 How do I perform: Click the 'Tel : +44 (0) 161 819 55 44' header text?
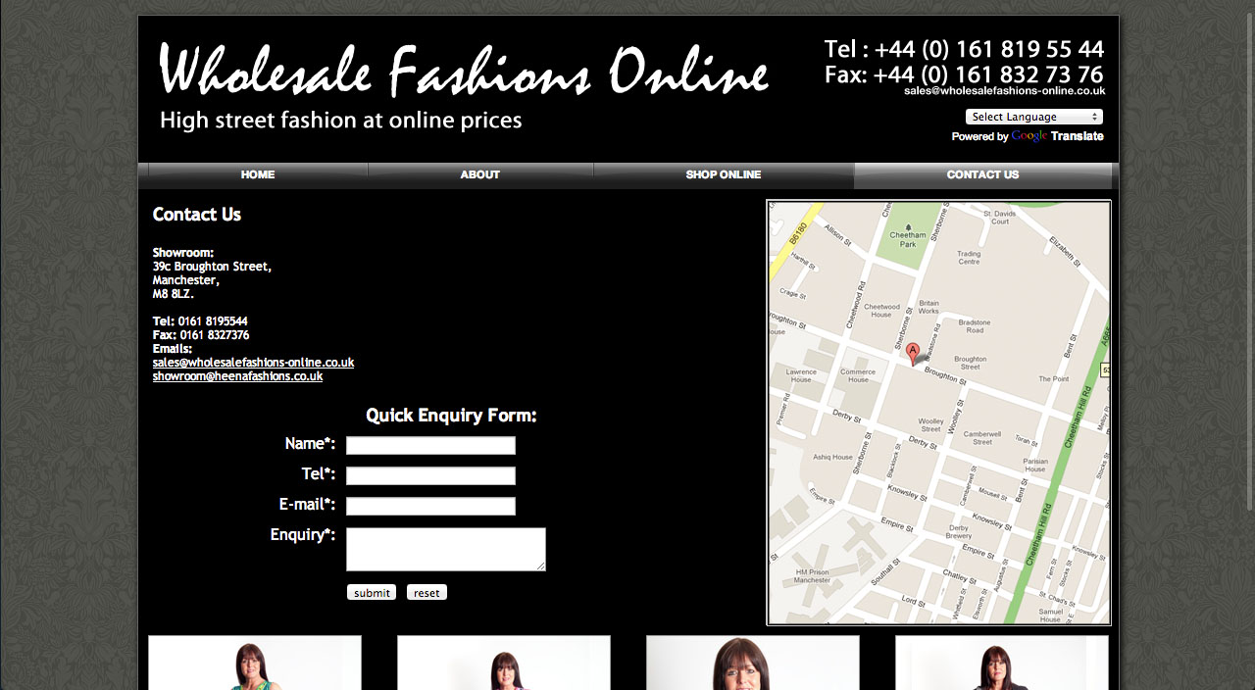coord(964,49)
